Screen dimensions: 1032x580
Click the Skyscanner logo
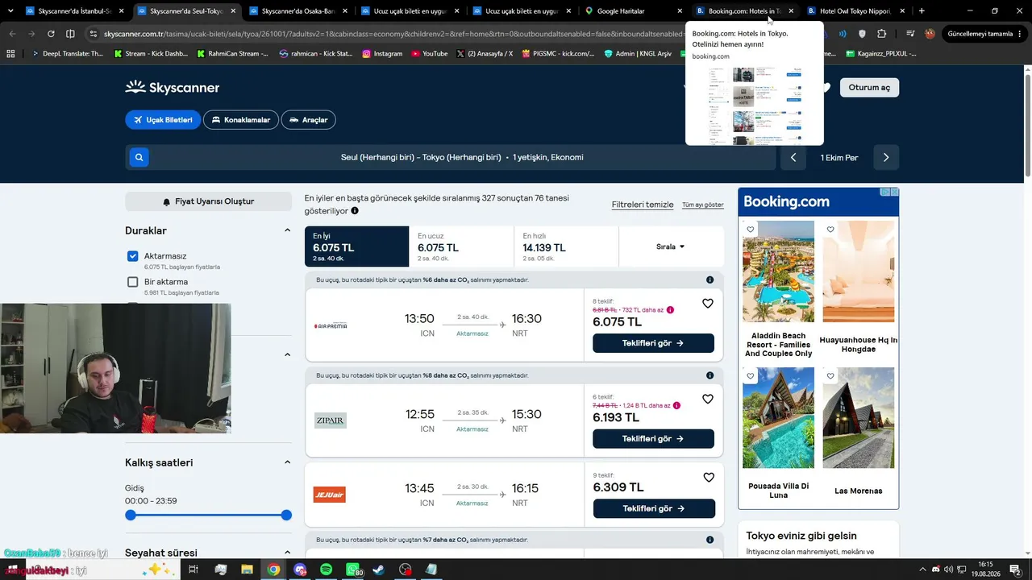(x=173, y=87)
